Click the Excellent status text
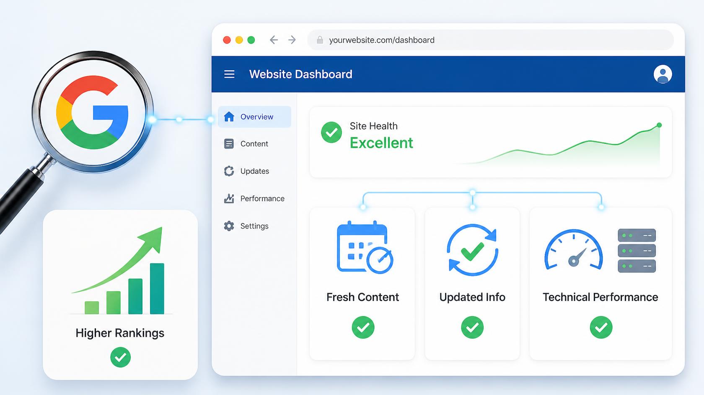The height and width of the screenshot is (395, 704). [x=381, y=143]
